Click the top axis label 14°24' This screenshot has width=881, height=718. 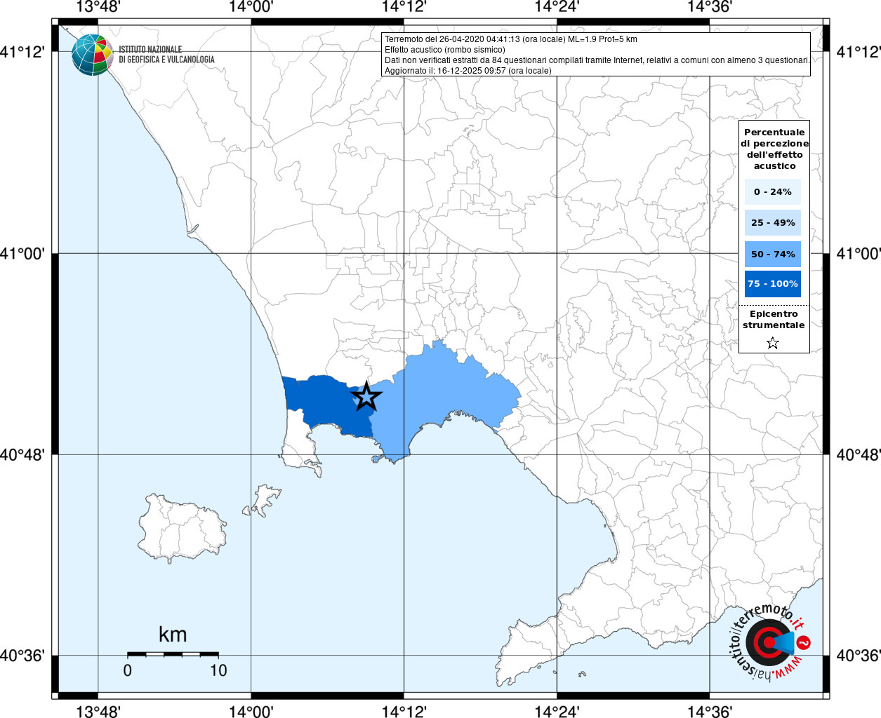tap(557, 8)
